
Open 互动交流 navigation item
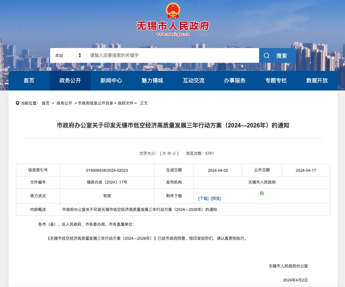tap(194, 81)
